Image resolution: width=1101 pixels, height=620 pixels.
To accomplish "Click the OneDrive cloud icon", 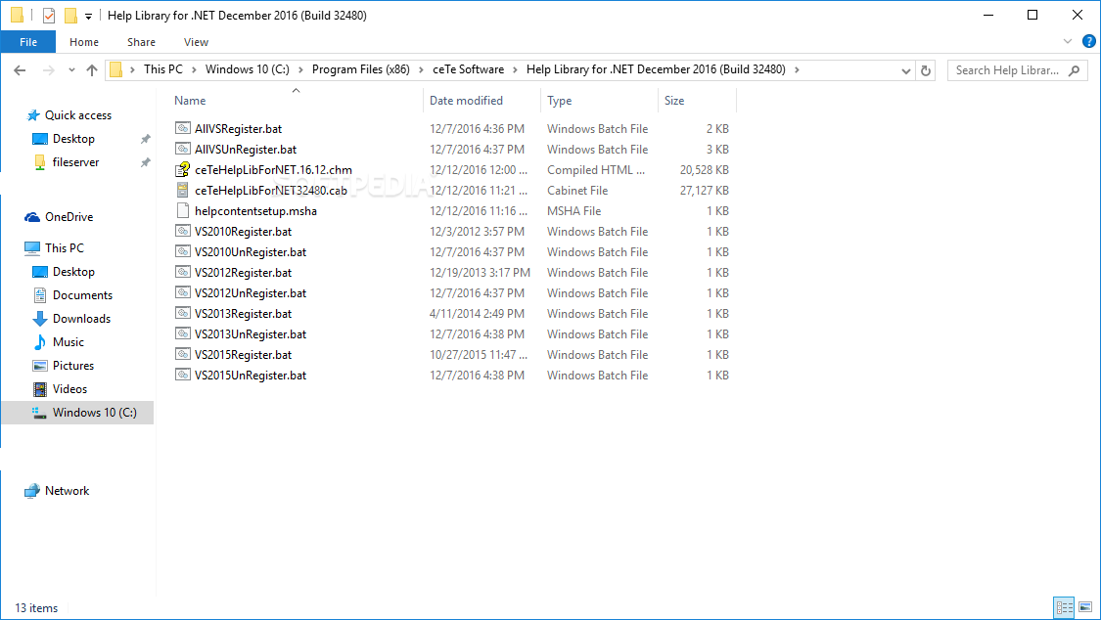I will [32, 217].
